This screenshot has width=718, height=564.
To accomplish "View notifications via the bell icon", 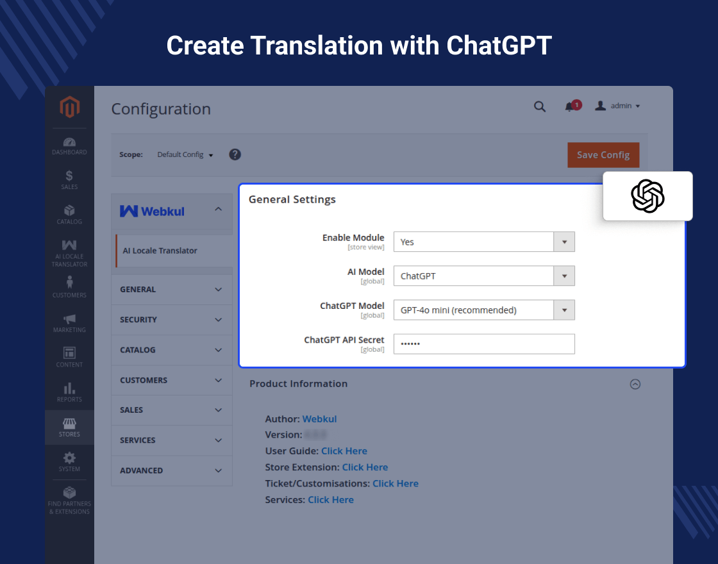I will click(x=569, y=106).
